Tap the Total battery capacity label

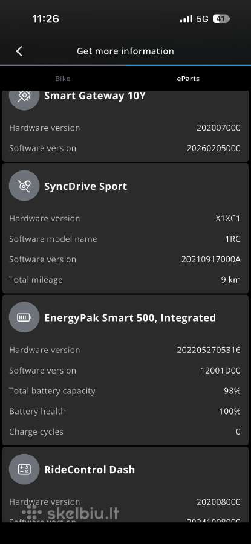52,391
